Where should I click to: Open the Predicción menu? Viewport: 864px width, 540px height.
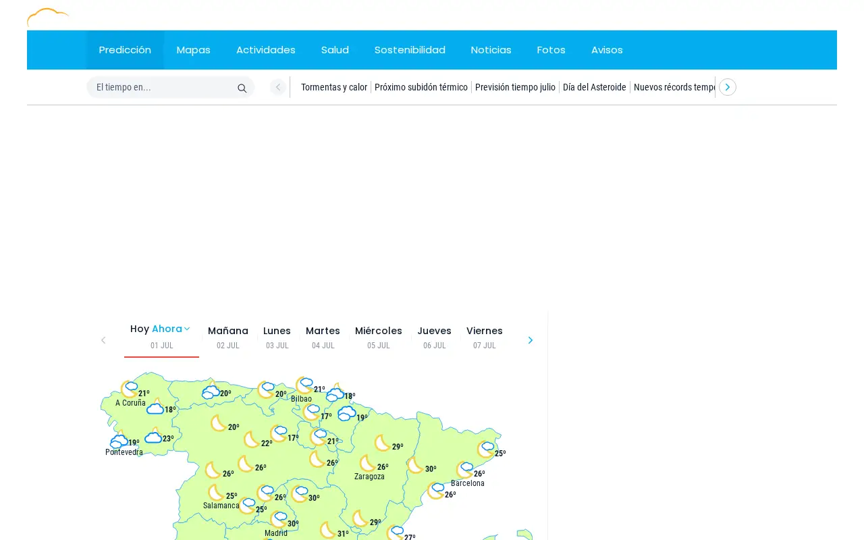[x=125, y=50]
